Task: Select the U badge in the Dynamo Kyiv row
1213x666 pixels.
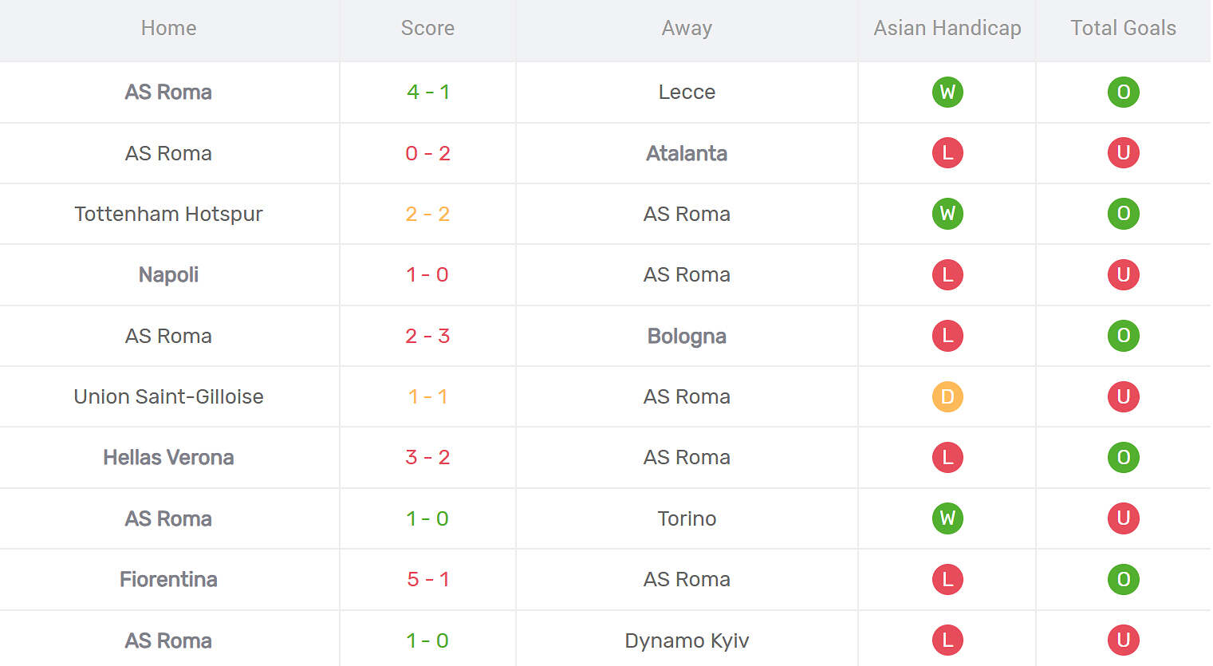Action: click(1124, 640)
